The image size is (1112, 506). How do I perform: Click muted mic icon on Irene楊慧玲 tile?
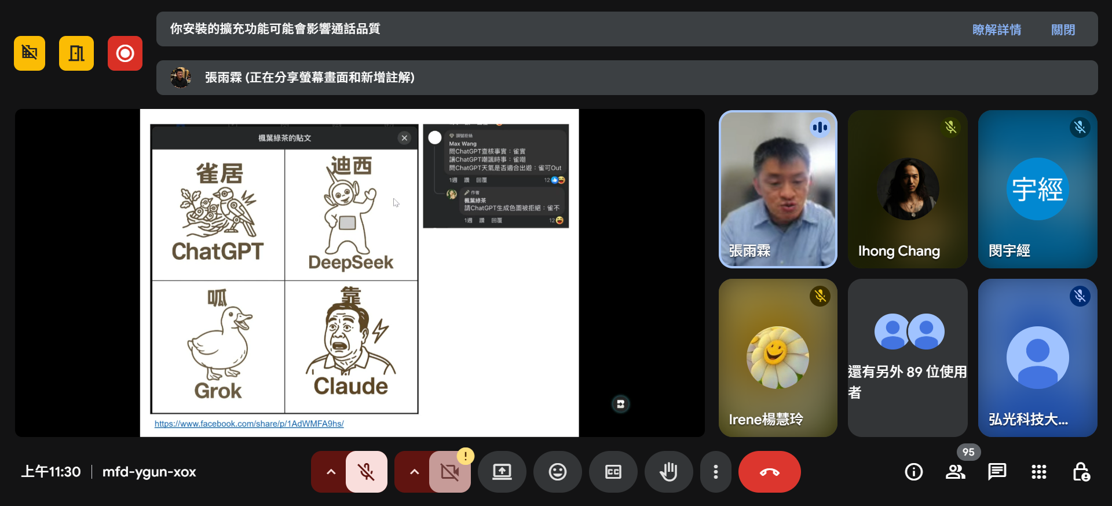click(820, 296)
